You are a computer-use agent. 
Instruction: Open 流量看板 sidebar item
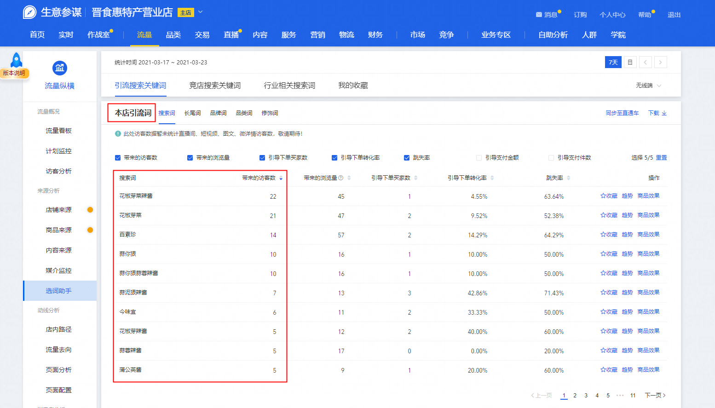point(58,131)
